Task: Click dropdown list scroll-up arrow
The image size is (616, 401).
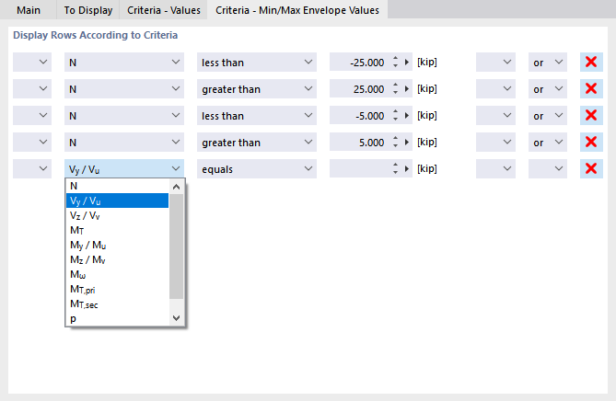Action: click(177, 187)
